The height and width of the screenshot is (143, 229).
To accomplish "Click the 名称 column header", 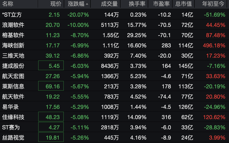I will 8,4.
